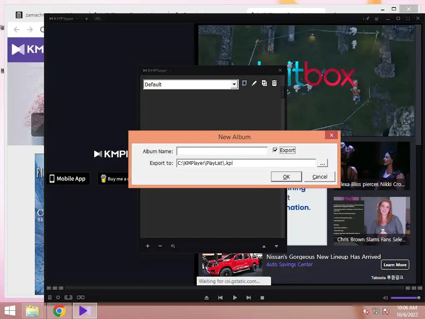Close the playlist editor window
The height and width of the screenshot is (319, 425).
tap(280, 70)
